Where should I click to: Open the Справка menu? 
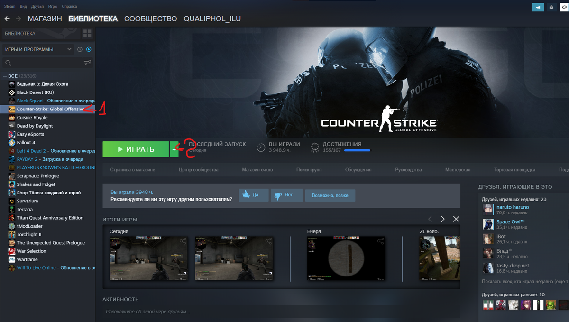(x=69, y=6)
